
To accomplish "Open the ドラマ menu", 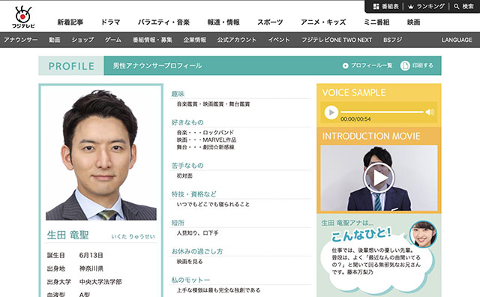I will (x=110, y=22).
